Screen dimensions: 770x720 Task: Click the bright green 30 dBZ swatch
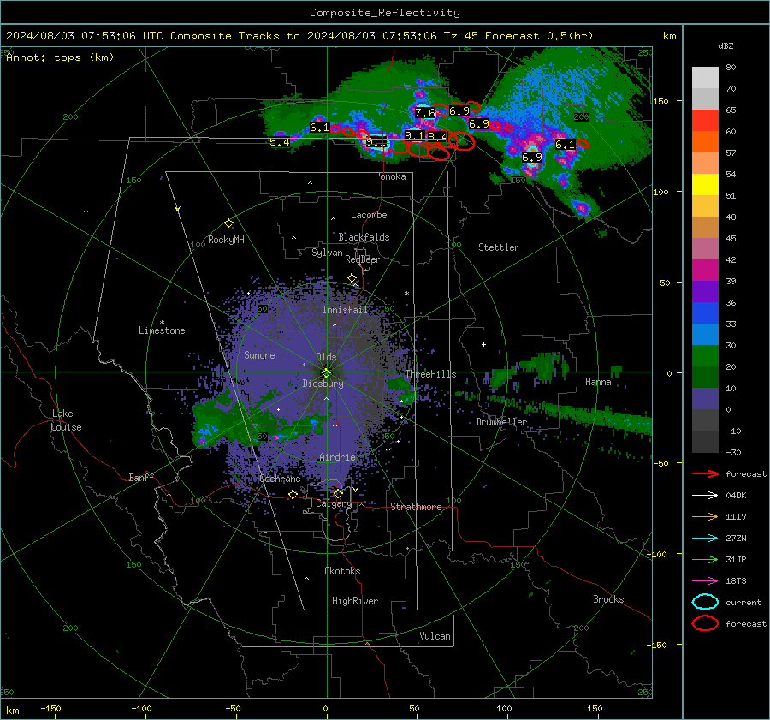[x=705, y=355]
